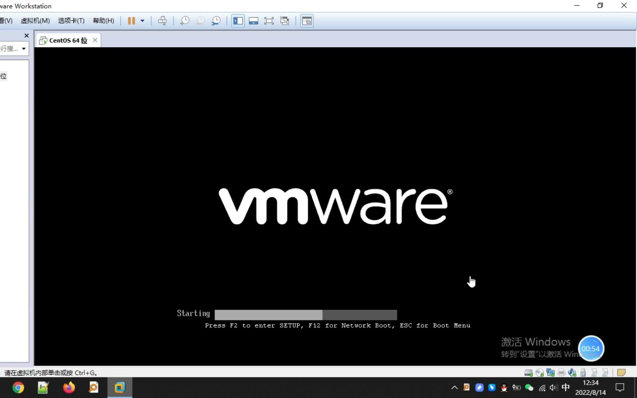Click the CD/DVD drive status icon

540,373
